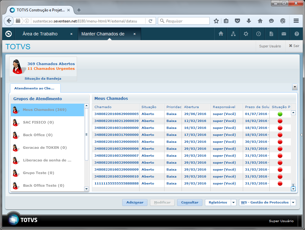Viewport: 305px width, 230px height.
Task: Select Grupo Teste (0) group
Action: pos(47,173)
